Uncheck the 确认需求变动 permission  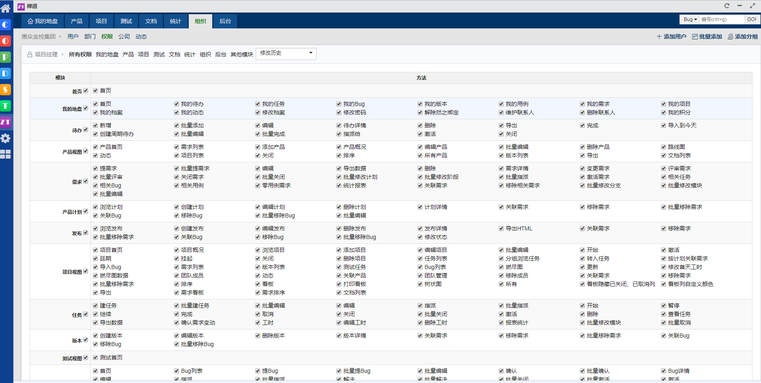[x=177, y=323]
